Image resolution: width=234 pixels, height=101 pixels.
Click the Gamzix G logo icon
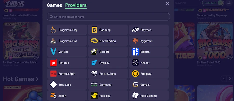pyautogui.click(x=135, y=85)
